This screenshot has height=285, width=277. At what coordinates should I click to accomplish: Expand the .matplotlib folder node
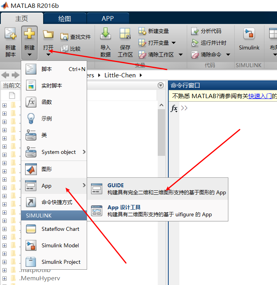coord(5,270)
